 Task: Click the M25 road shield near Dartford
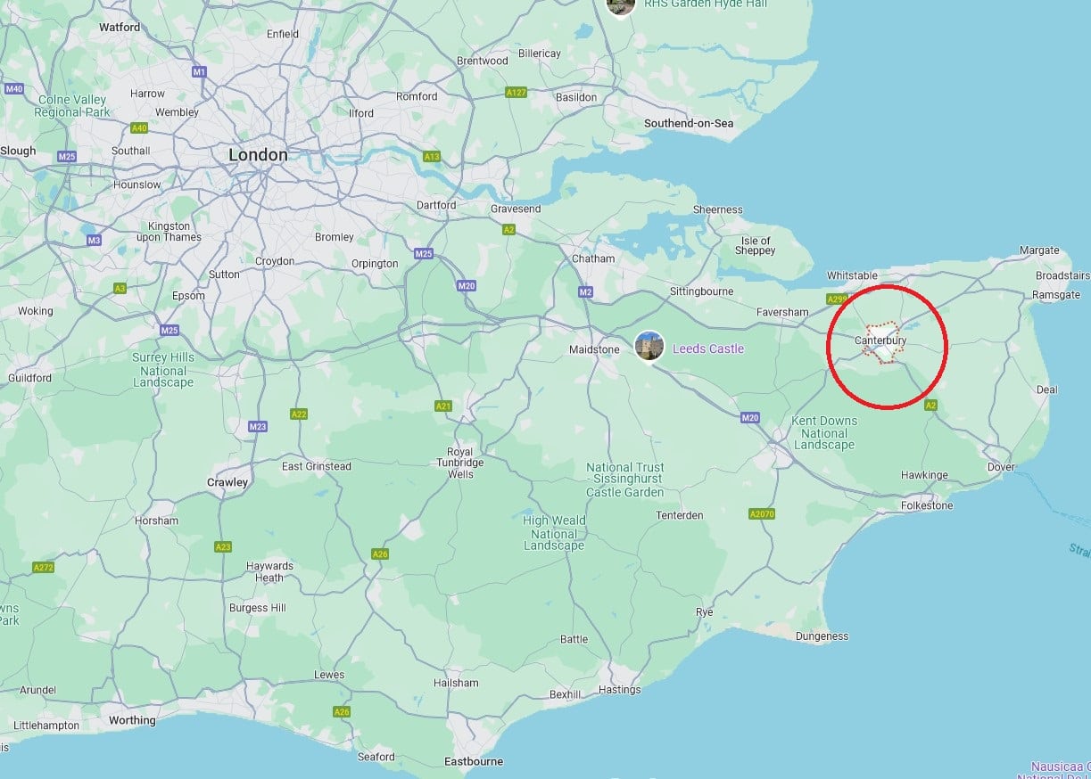(424, 254)
